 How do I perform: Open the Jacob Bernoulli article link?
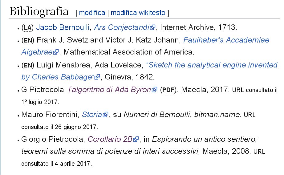click(63, 27)
